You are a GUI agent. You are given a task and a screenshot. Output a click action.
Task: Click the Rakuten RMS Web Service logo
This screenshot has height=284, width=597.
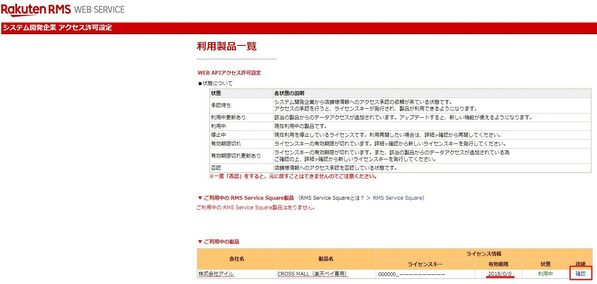(x=63, y=9)
